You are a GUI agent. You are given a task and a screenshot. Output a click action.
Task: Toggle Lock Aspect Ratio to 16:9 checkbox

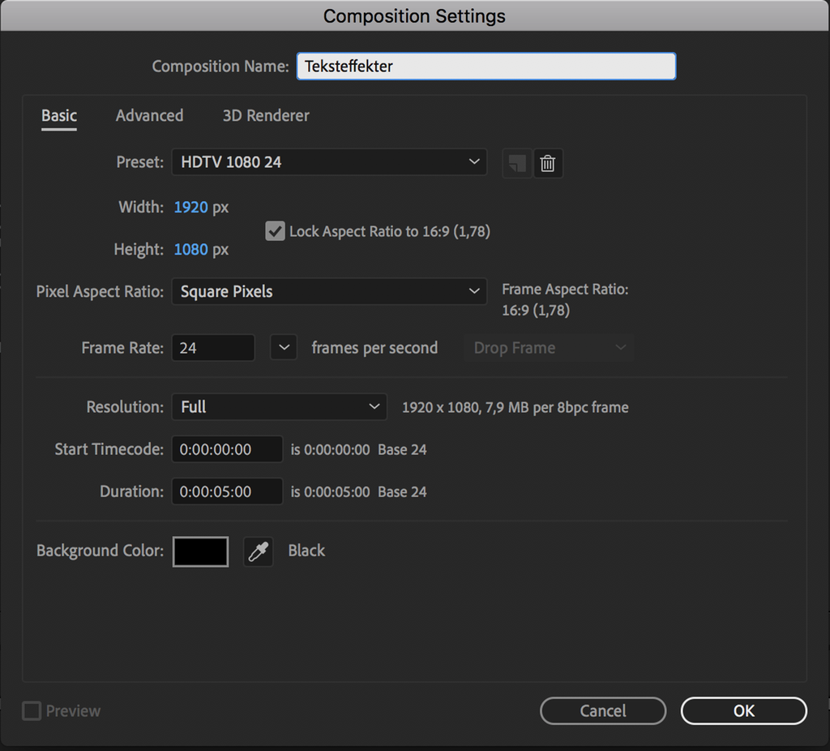(275, 231)
